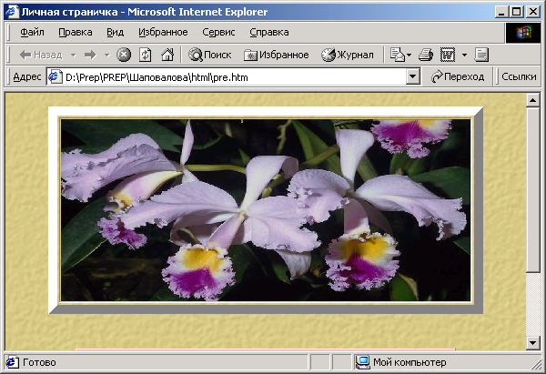Expand the Mail dropdown arrow

click(409, 55)
